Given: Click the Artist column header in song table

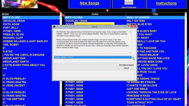Looking at the screenshot, I should 95,14.
